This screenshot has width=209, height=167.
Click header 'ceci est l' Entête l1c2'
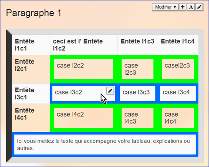[x=84, y=45]
